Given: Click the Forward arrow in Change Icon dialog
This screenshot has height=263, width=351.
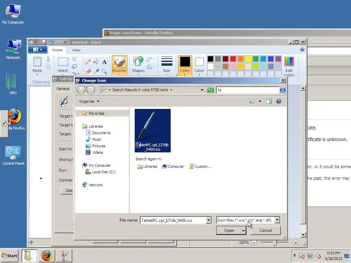Looking at the screenshot, I should [x=90, y=90].
